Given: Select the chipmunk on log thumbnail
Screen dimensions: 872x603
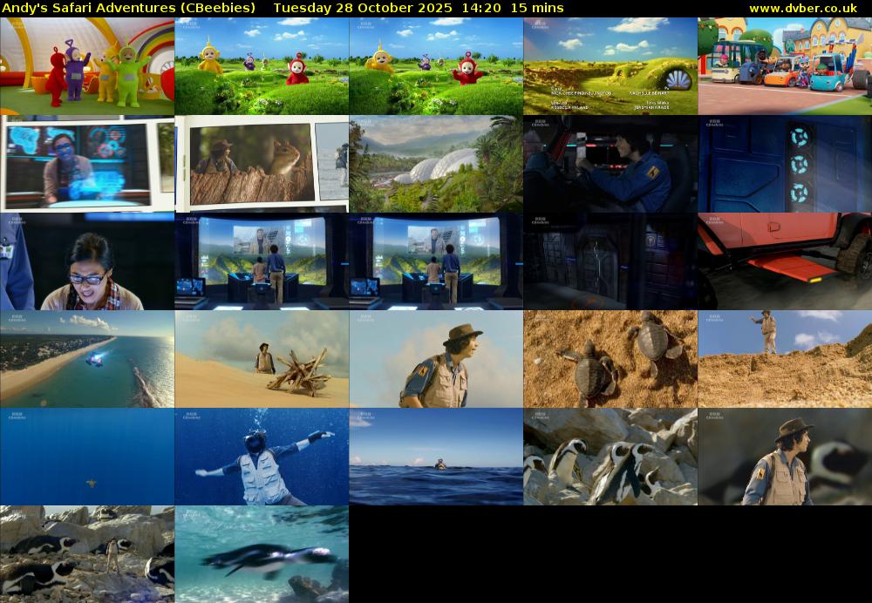Looking at the screenshot, I should [262, 164].
